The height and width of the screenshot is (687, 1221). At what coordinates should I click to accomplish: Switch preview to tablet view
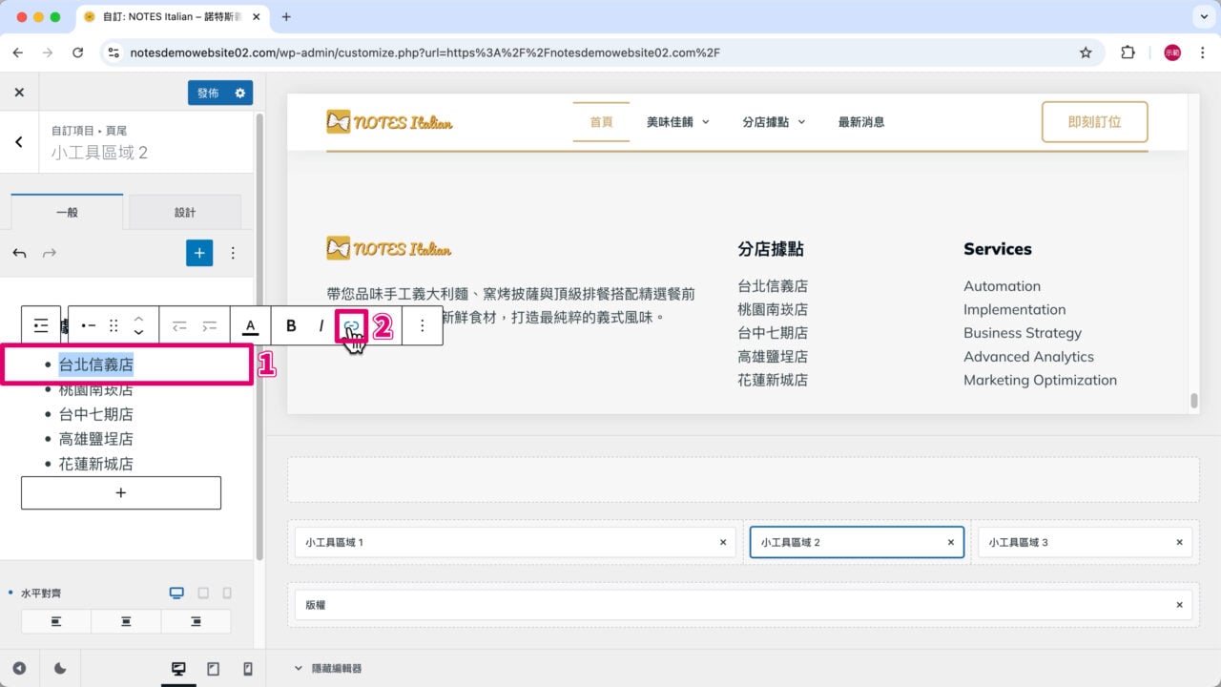(214, 668)
